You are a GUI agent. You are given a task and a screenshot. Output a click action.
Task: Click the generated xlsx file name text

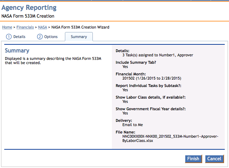170,138
